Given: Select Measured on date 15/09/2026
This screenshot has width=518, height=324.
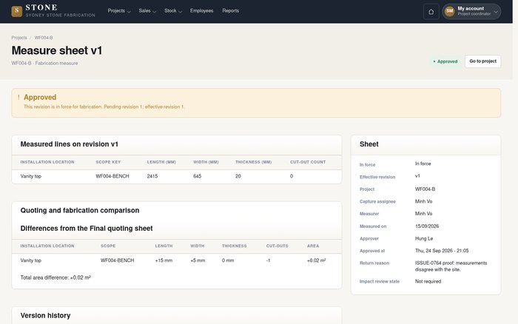Looking at the screenshot, I should [x=427, y=226].
